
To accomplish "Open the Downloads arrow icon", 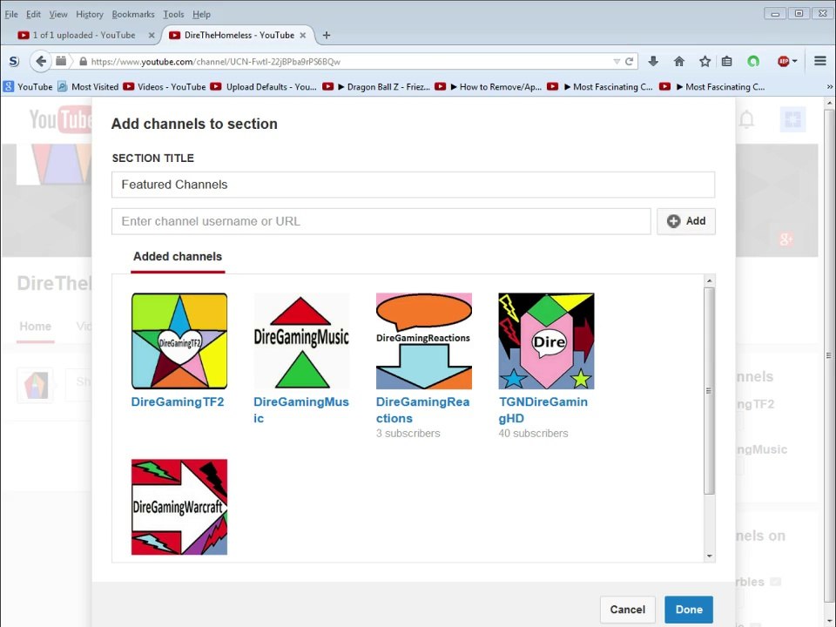I will [x=653, y=61].
